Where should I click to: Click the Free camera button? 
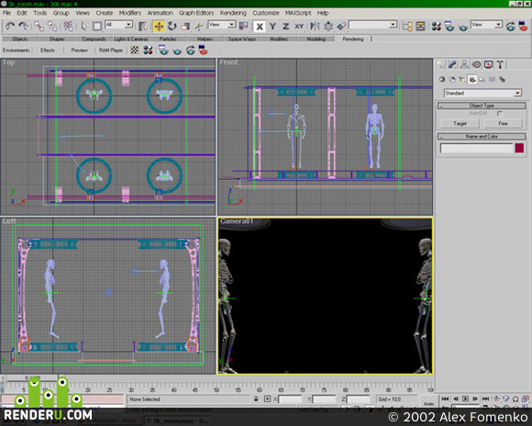tap(503, 123)
